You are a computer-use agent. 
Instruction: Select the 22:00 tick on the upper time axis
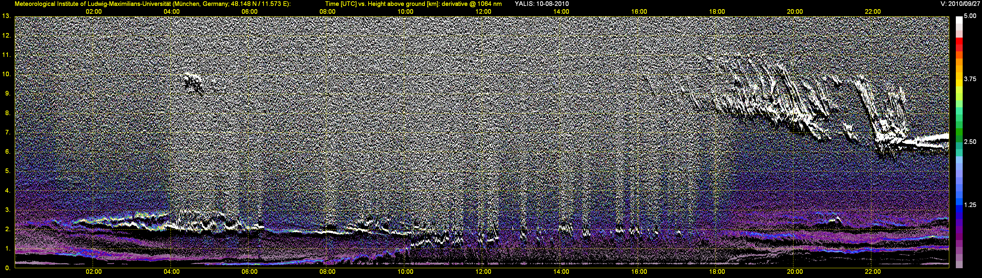click(873, 11)
